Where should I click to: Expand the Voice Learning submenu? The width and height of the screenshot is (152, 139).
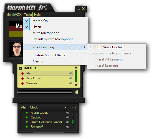[55, 47]
